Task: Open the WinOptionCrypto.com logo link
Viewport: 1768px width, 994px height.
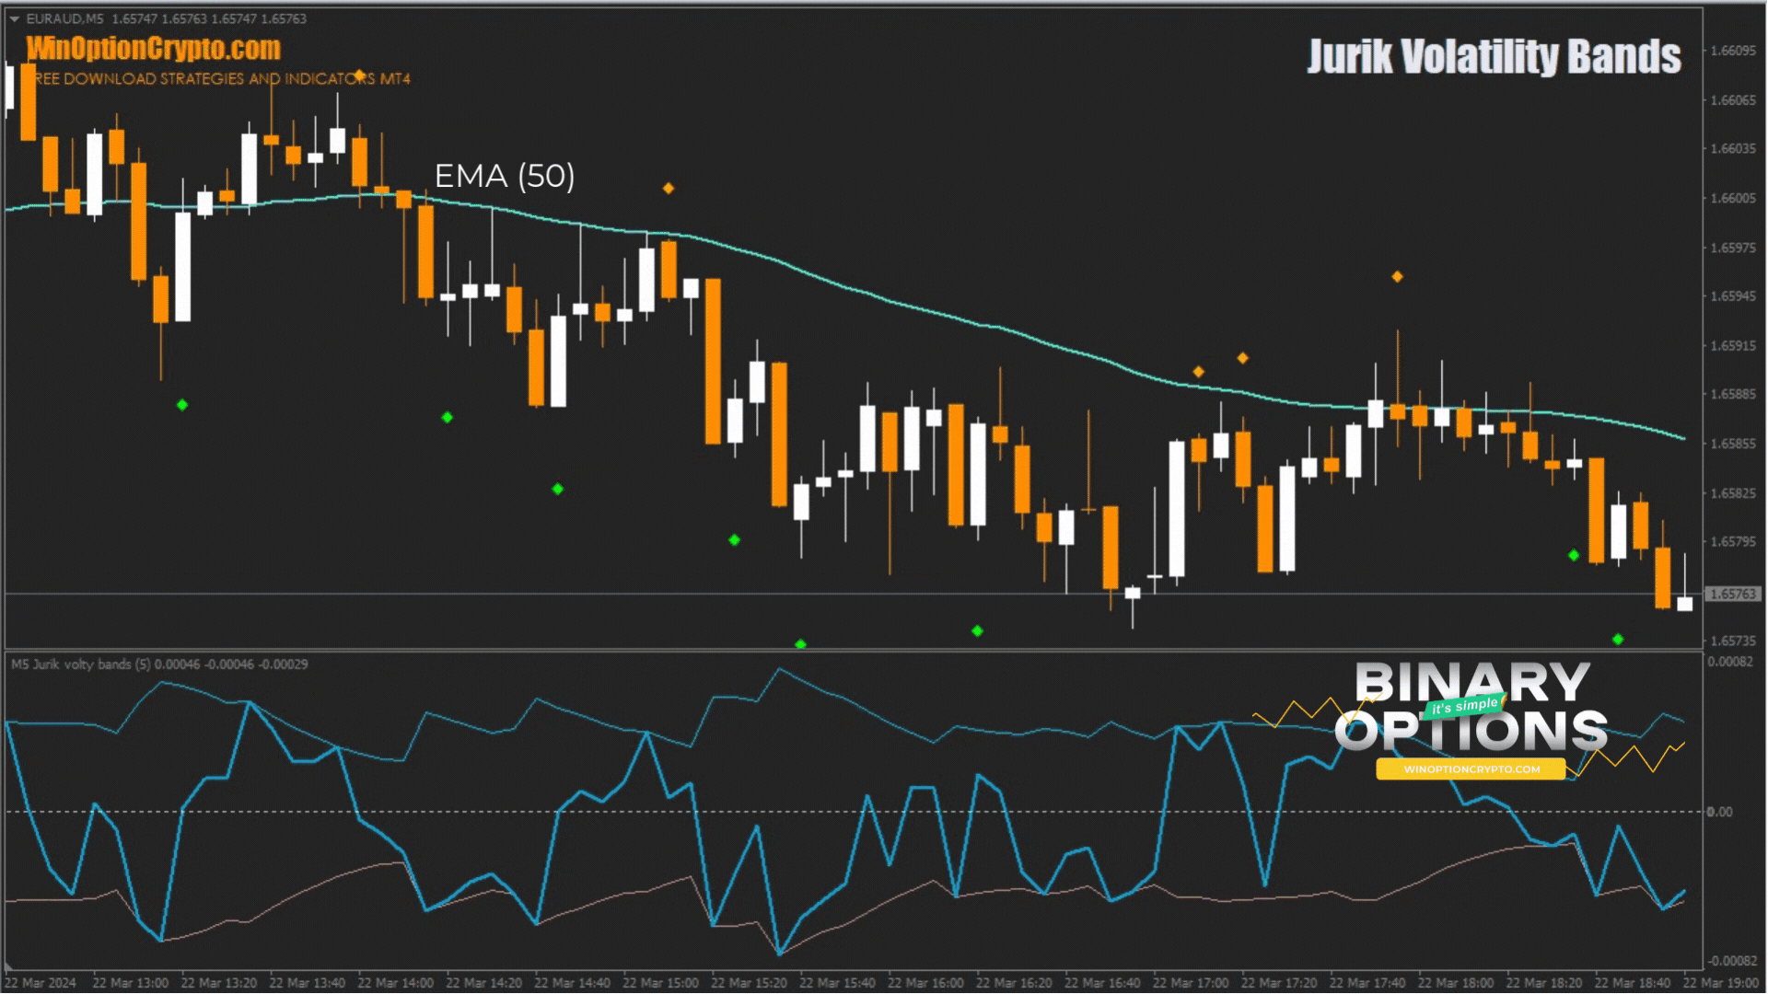Action: [153, 48]
